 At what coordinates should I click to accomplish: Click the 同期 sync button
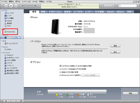coord(130,94)
